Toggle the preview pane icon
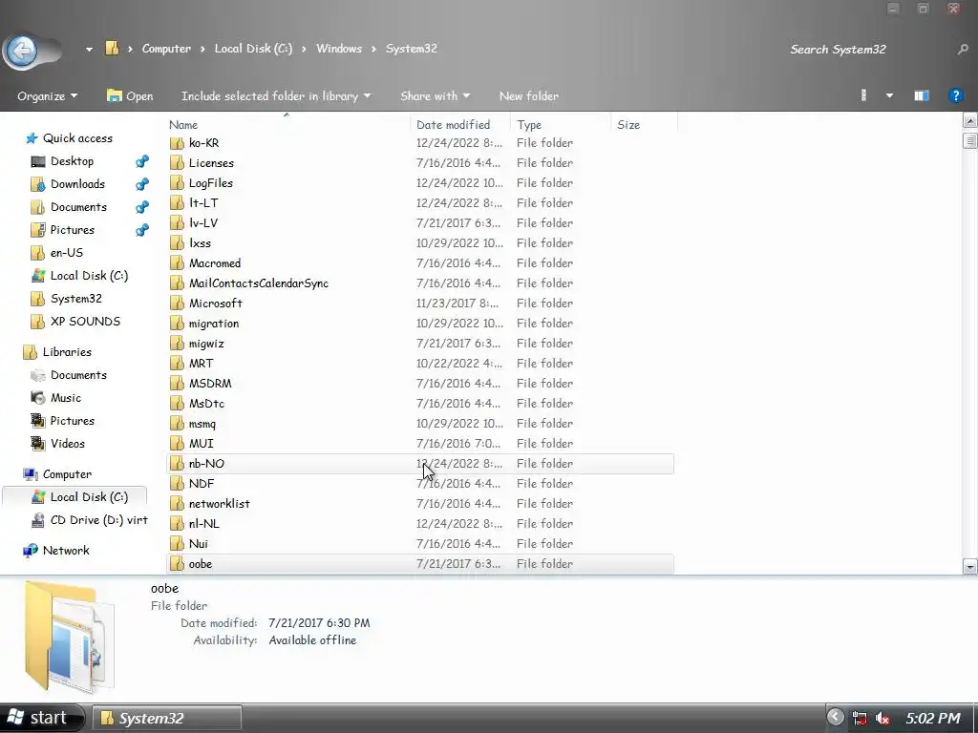This screenshot has width=978, height=733. [922, 95]
